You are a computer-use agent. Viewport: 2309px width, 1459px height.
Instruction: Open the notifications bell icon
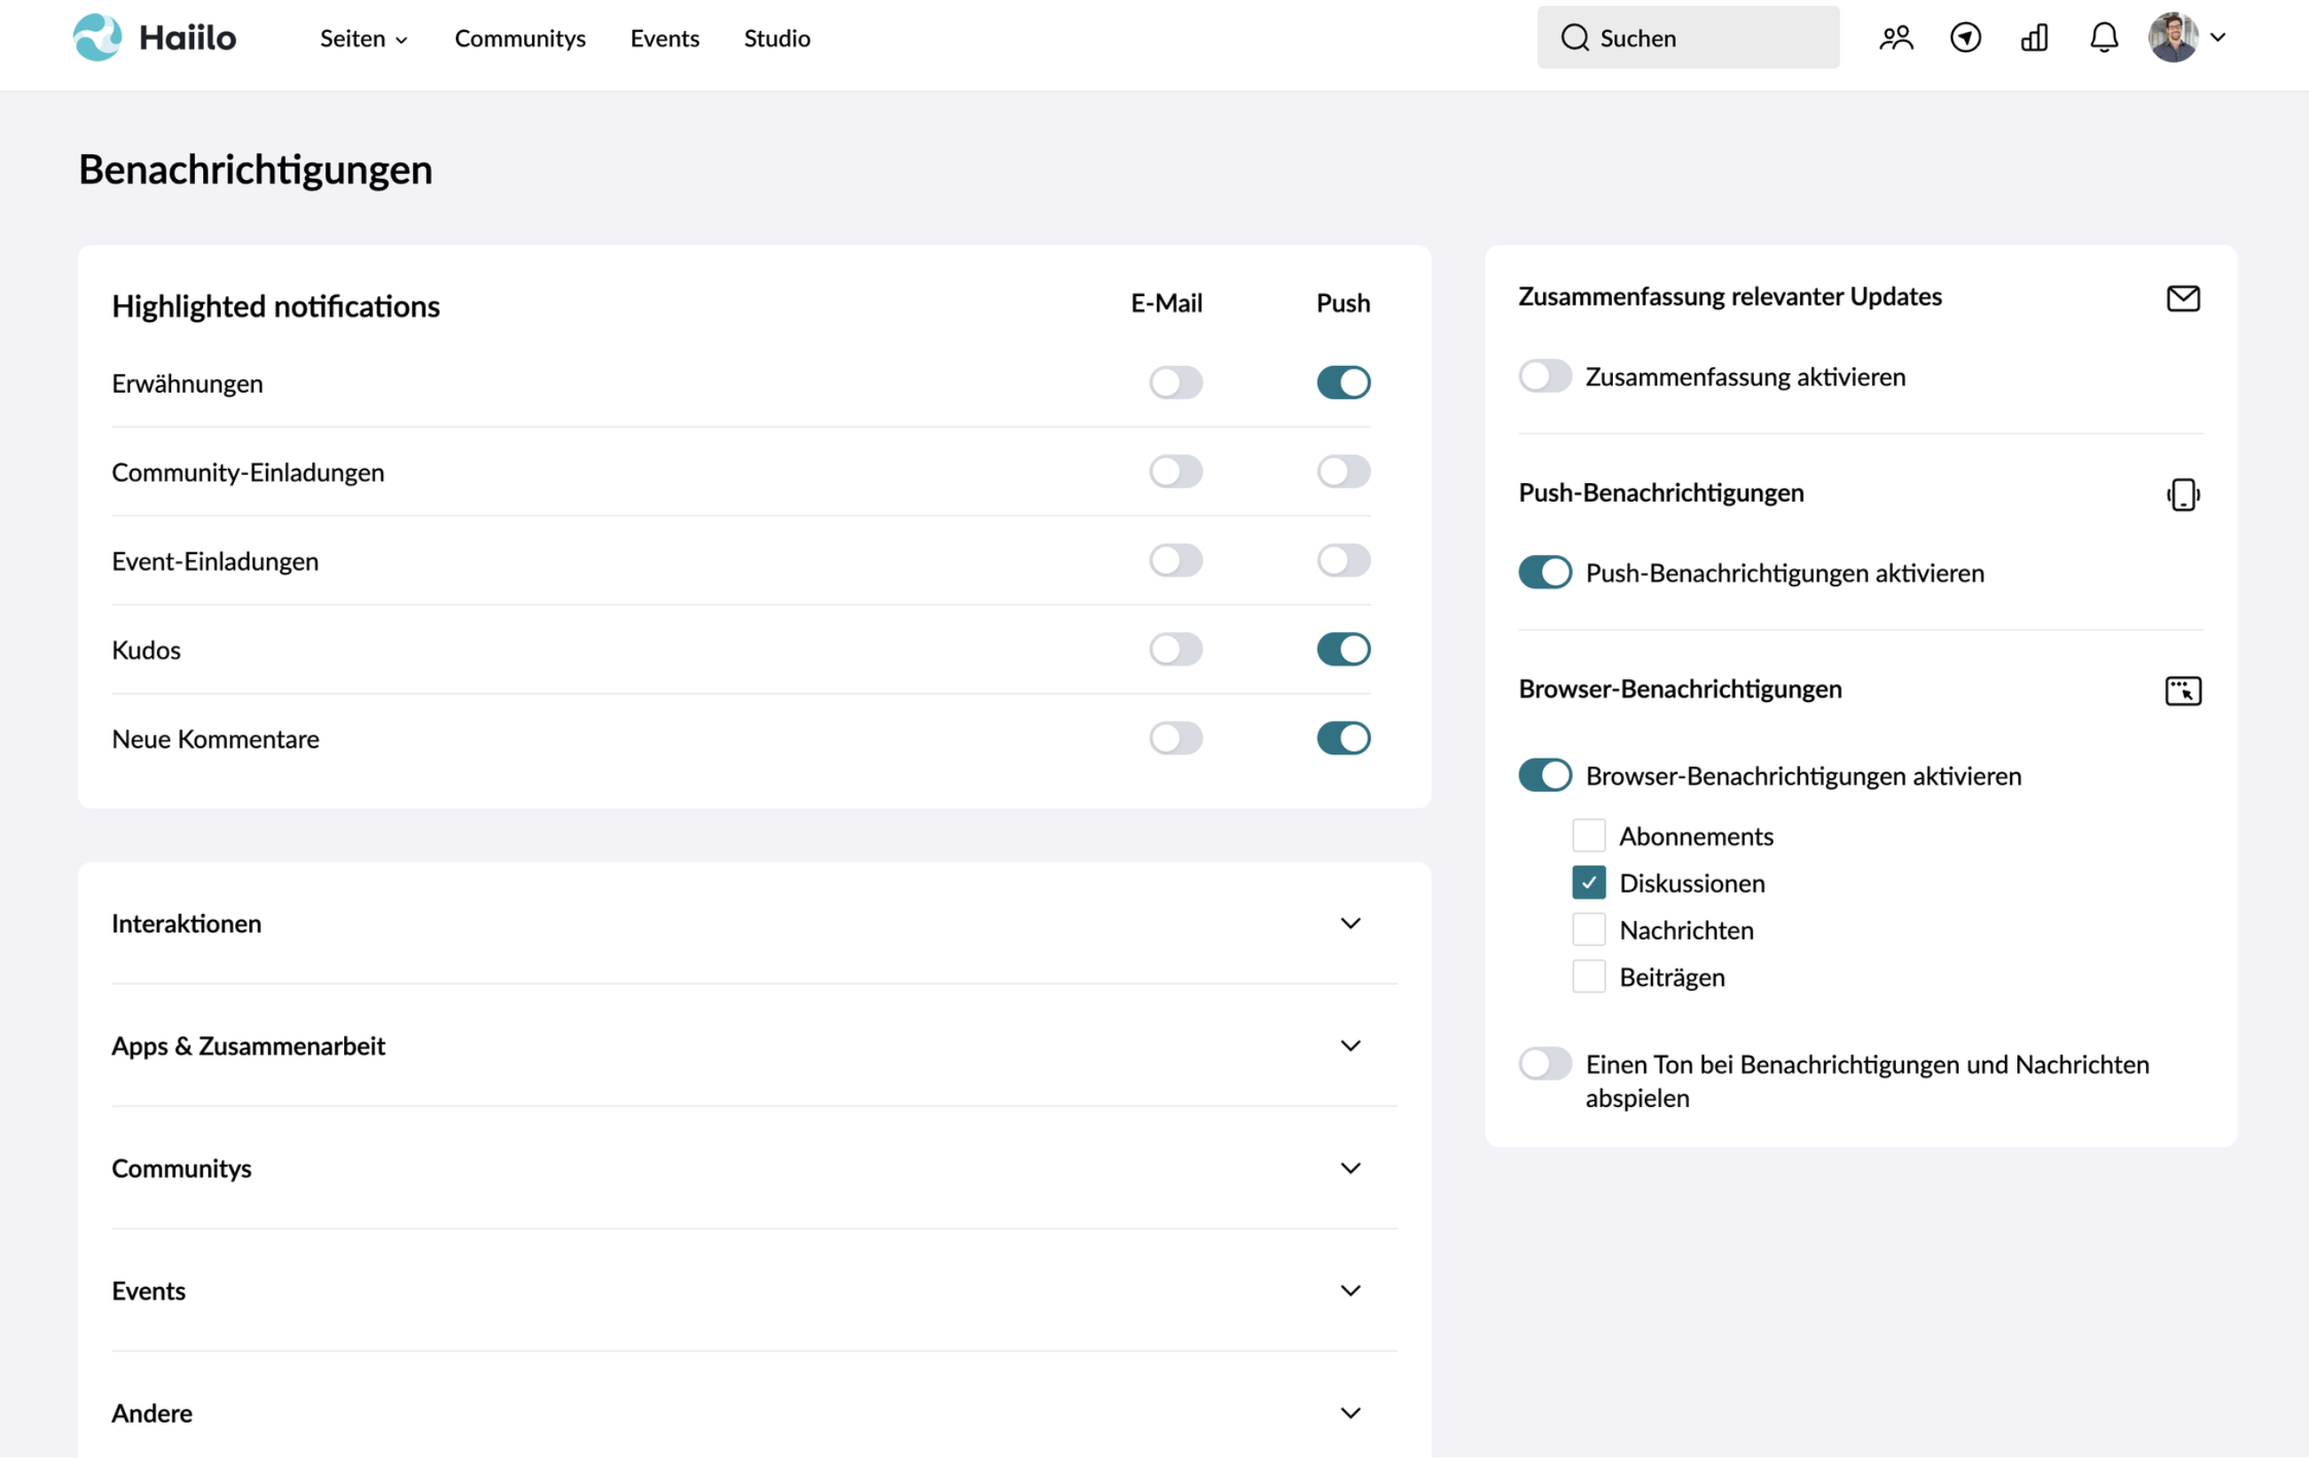(2103, 38)
